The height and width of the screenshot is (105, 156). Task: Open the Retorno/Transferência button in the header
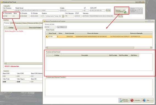coord(122,11)
